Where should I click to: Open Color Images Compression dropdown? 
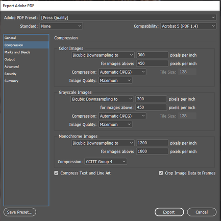tap(122, 72)
